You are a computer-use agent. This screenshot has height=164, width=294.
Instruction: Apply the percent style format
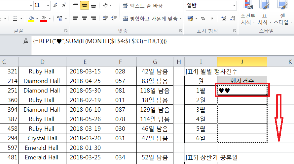[x=203, y=18]
